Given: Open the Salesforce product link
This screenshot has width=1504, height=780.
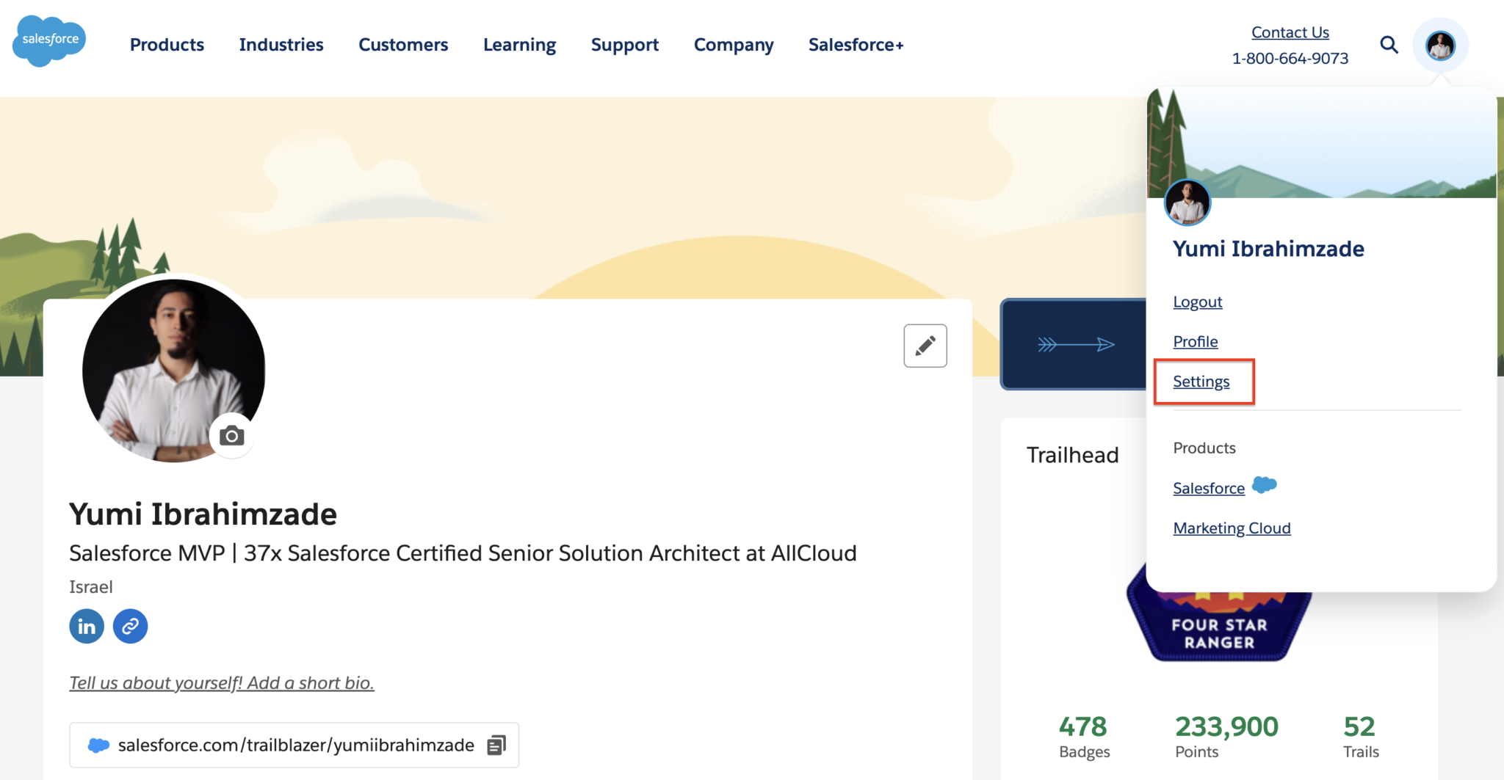Looking at the screenshot, I should [x=1209, y=489].
